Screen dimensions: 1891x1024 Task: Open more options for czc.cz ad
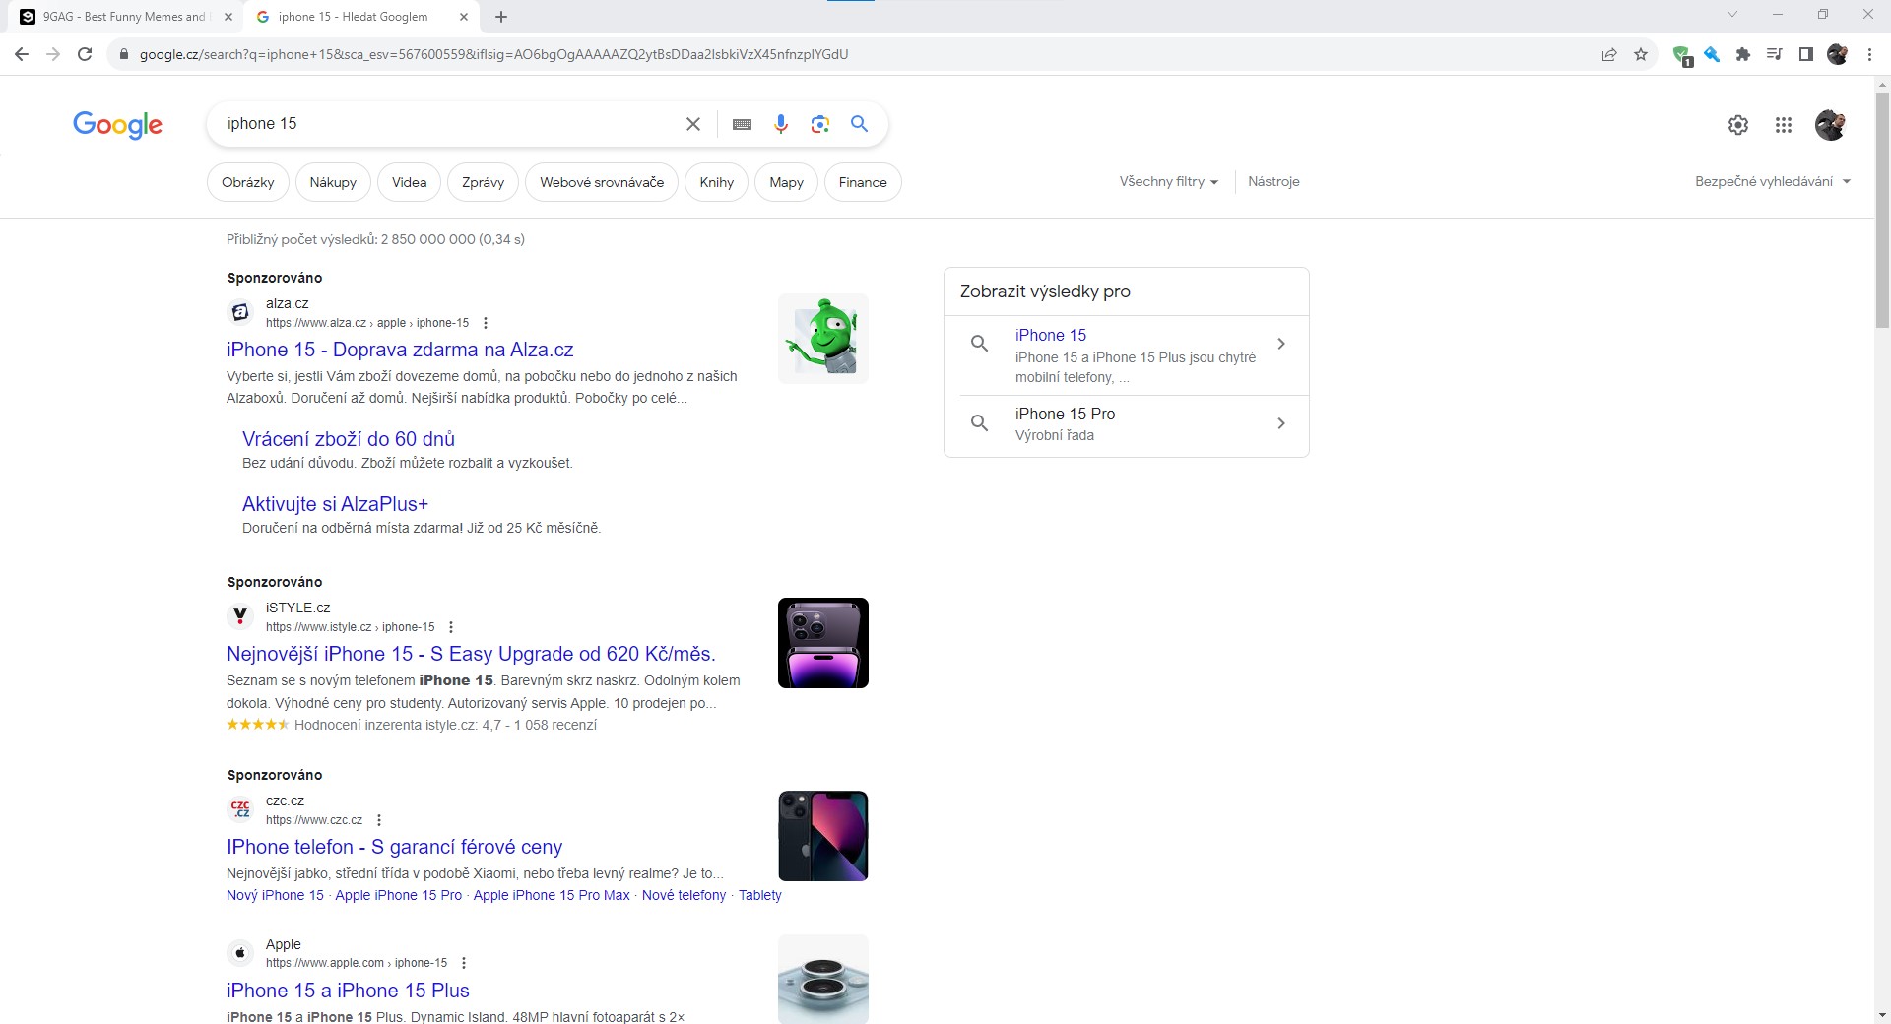click(379, 820)
